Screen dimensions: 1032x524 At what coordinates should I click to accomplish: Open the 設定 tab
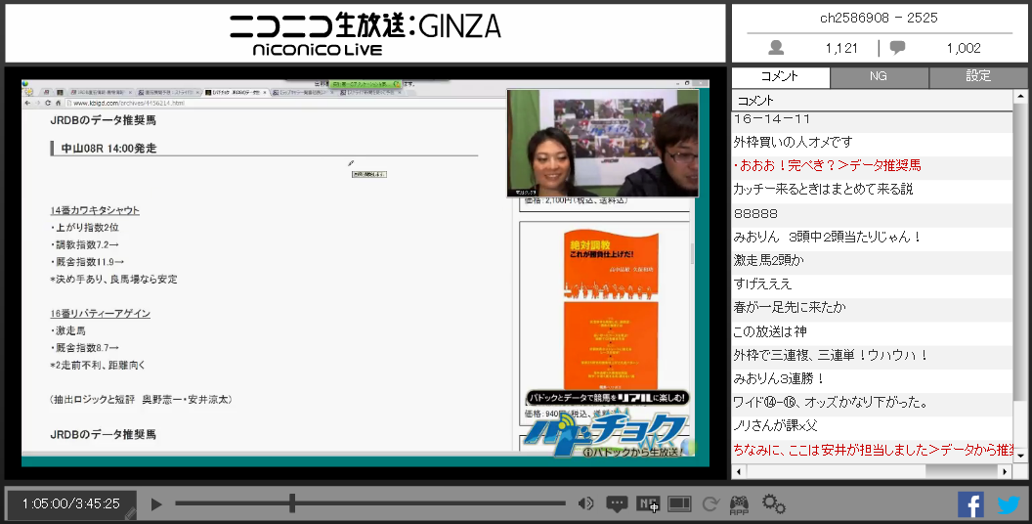click(x=978, y=76)
